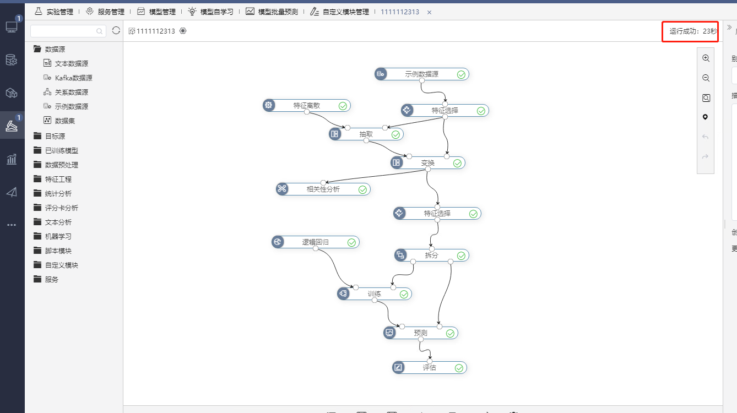The width and height of the screenshot is (737, 413).
Task: Close the 1111112313 tab
Action: (x=430, y=12)
